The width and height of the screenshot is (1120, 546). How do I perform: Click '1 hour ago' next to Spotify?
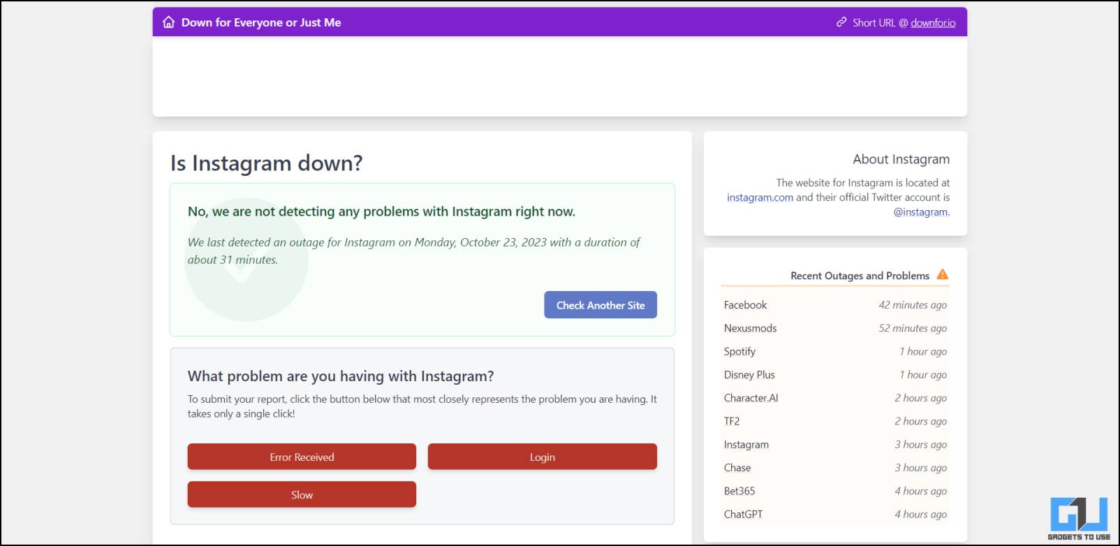[x=923, y=351]
